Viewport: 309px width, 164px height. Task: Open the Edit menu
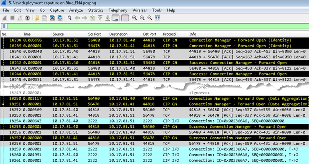[18, 10]
